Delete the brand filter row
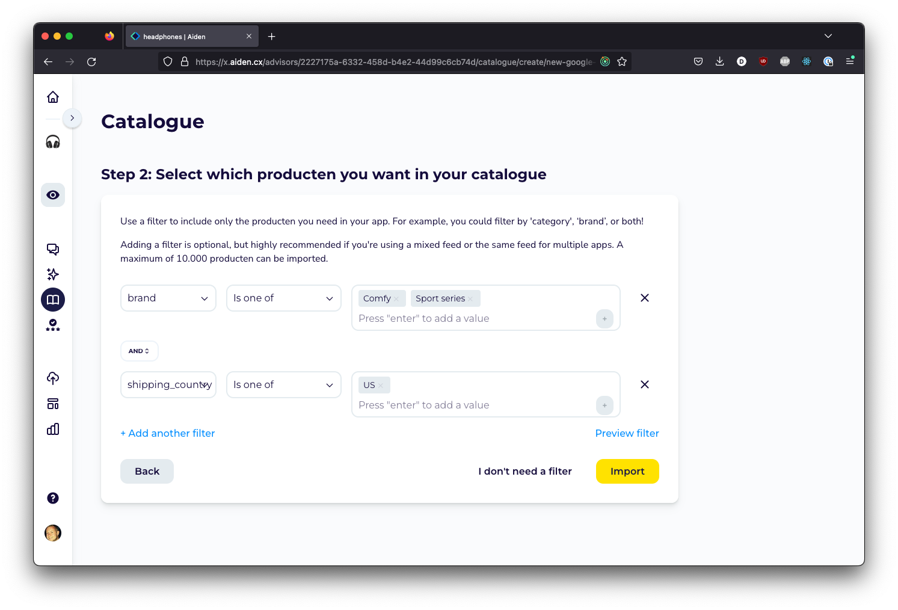The image size is (898, 610). [645, 298]
